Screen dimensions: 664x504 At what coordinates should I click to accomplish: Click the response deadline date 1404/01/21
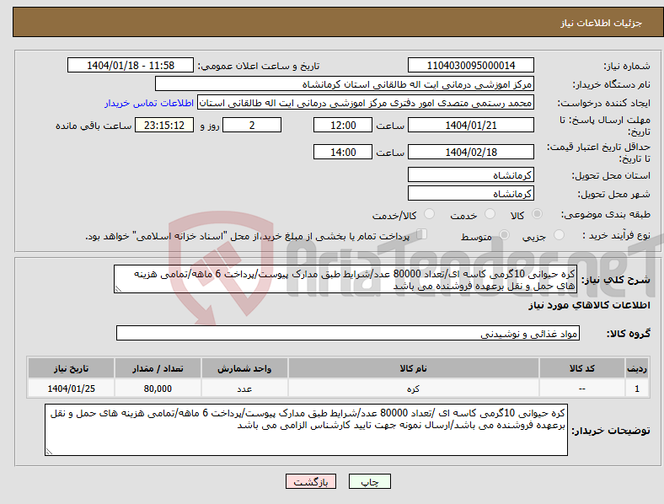tap(470, 126)
